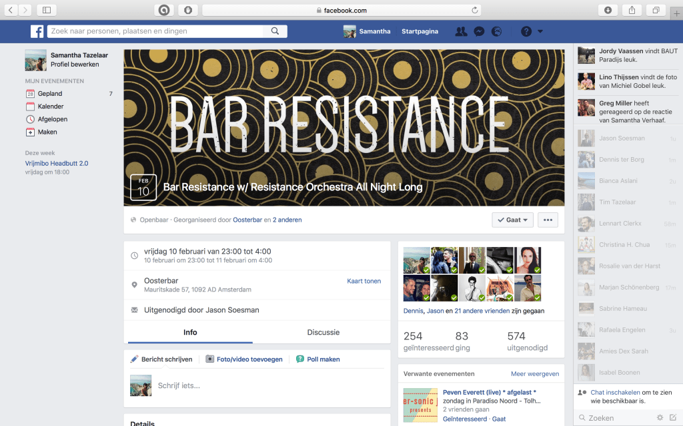Viewport: 683px width, 426px height.
Task: Open the three-dot more options button
Action: [x=548, y=220]
